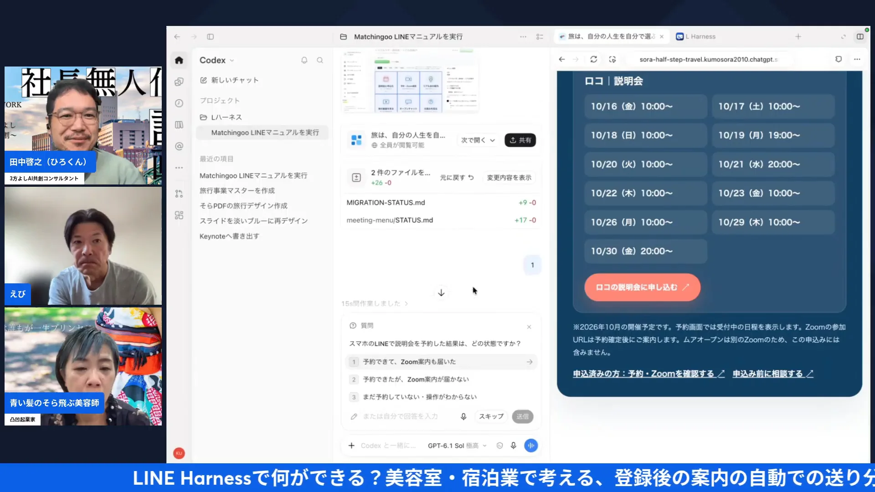Choose option 予約できたが、Zoom案内が届かない

(441, 379)
